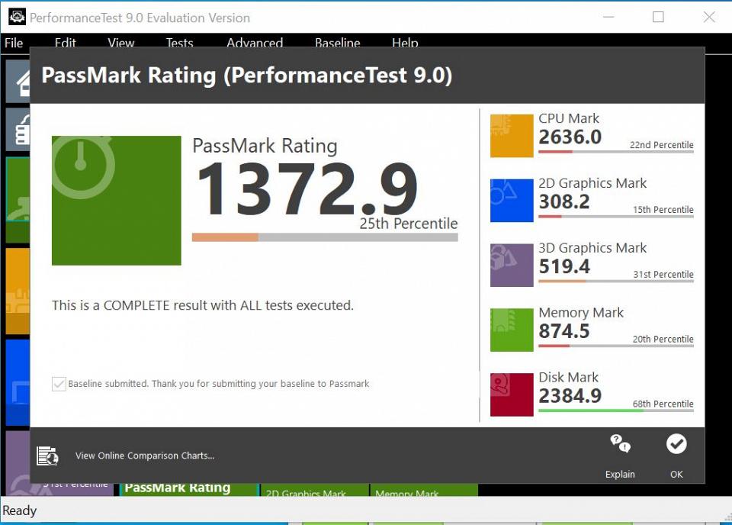Click the 3D Graphics score 519.4

(x=564, y=266)
